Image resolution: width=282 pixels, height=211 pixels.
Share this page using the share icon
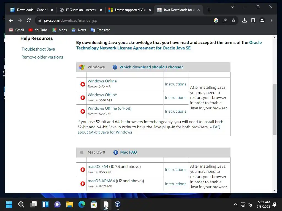click(x=225, y=20)
